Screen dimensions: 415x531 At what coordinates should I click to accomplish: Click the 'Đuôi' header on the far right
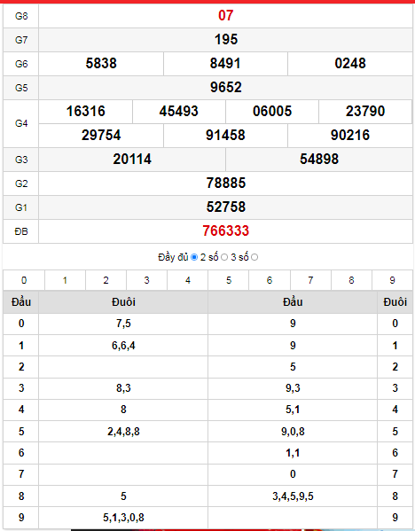(395, 302)
